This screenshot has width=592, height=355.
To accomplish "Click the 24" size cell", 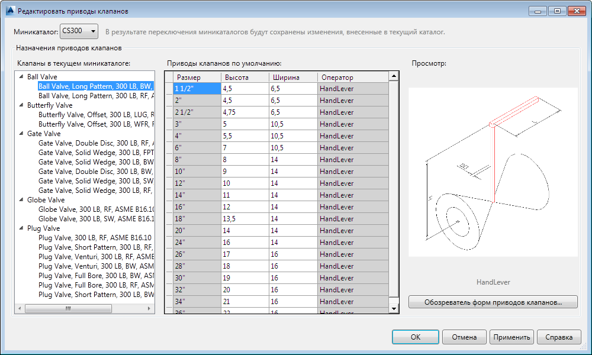I will [x=197, y=243].
